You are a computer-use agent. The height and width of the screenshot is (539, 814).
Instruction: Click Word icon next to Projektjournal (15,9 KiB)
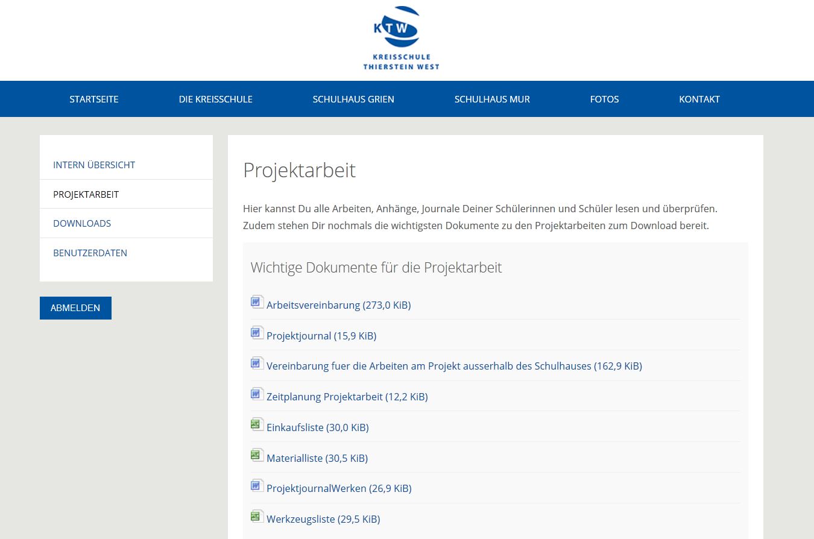[x=257, y=333]
